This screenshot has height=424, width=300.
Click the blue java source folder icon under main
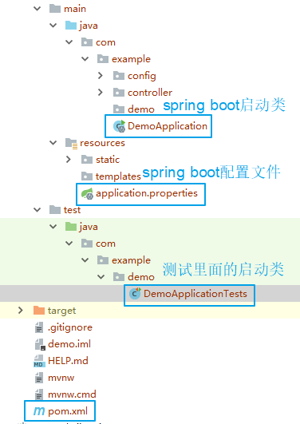click(71, 25)
